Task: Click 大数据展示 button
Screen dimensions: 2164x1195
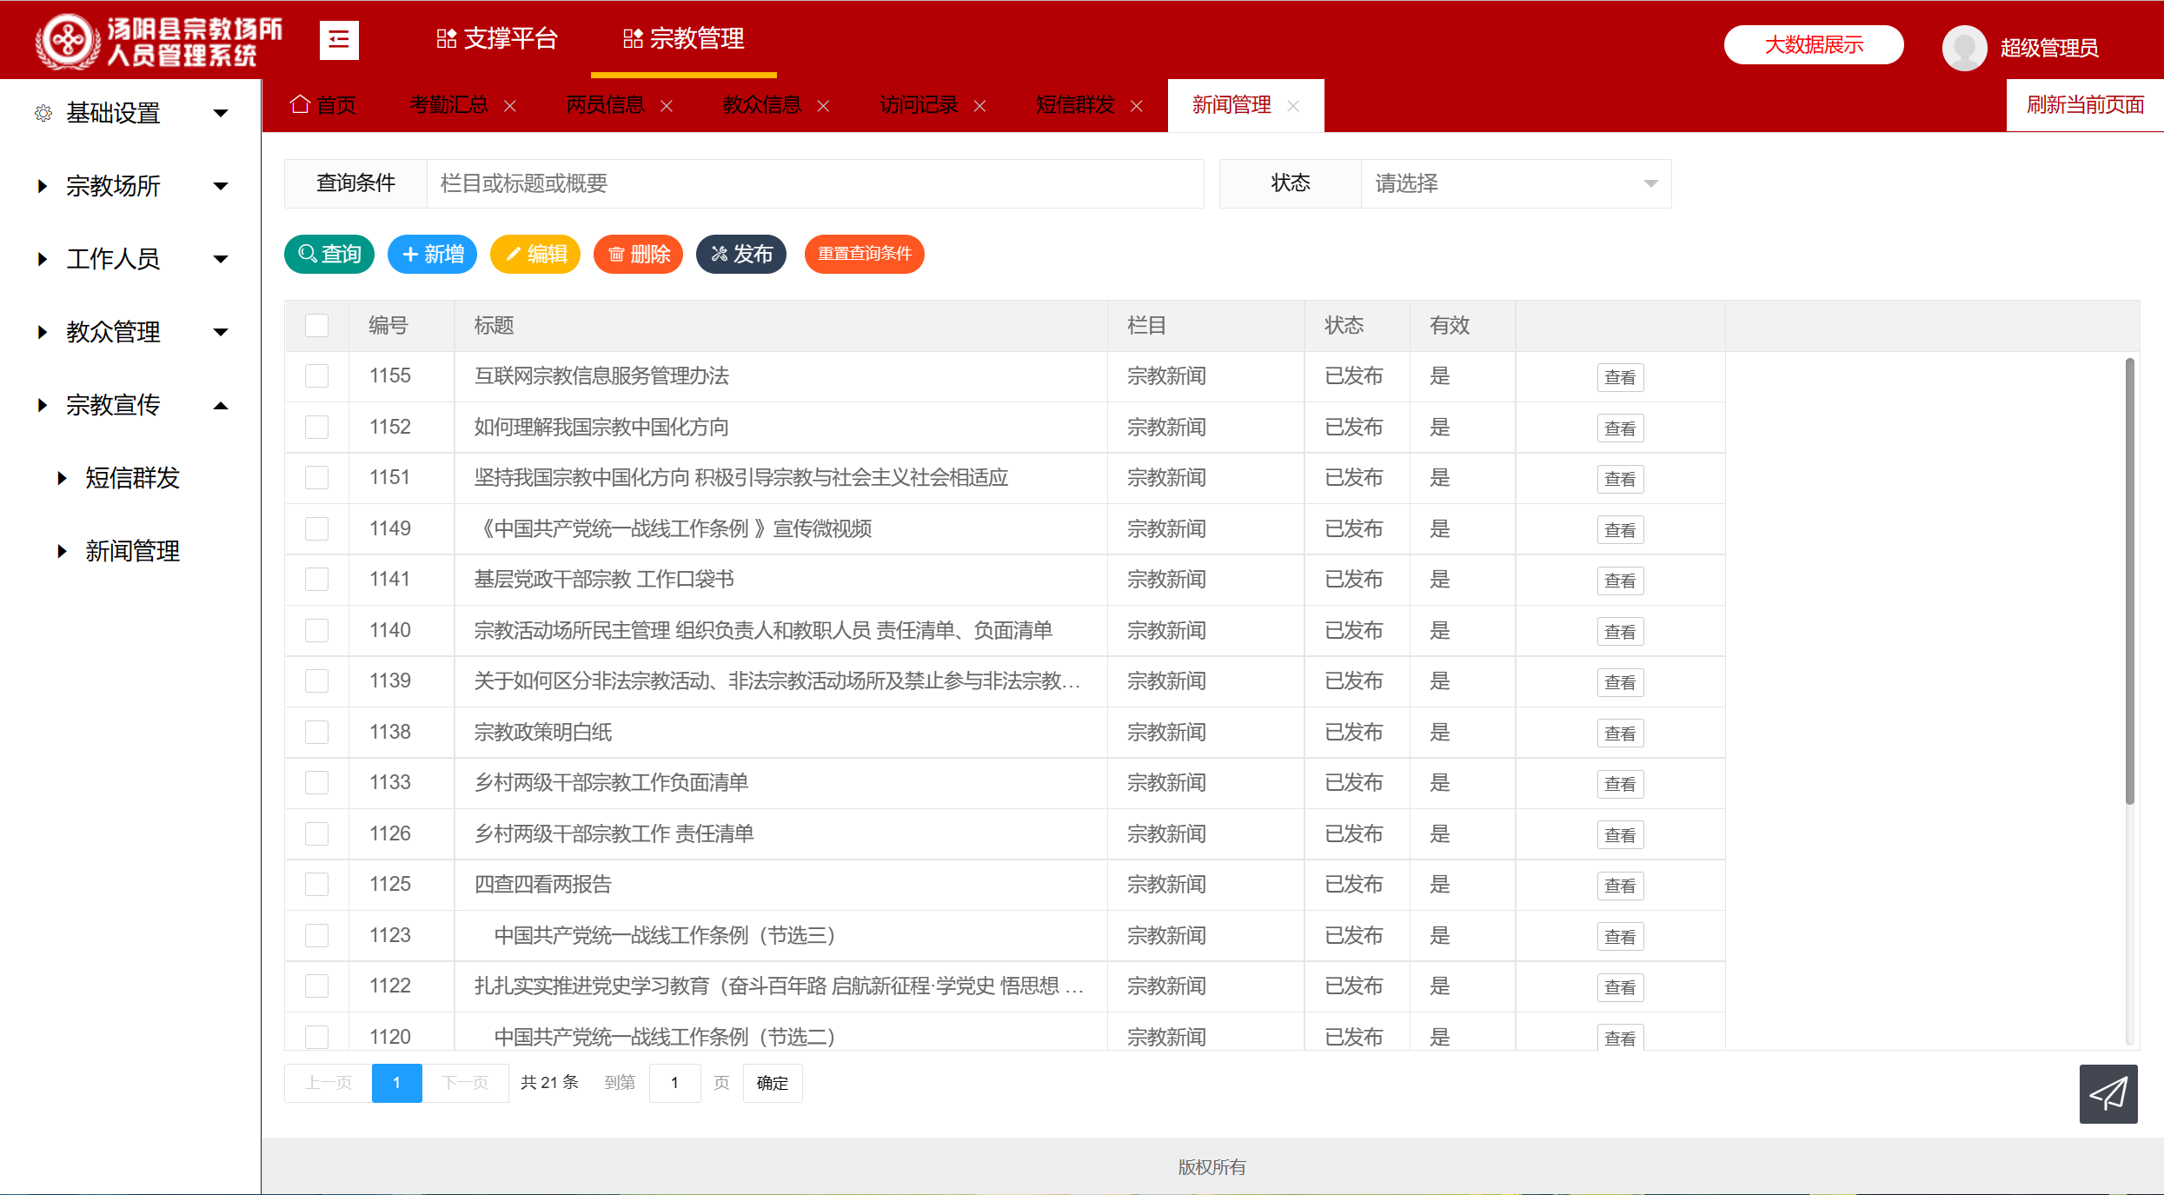Action: [x=1814, y=44]
